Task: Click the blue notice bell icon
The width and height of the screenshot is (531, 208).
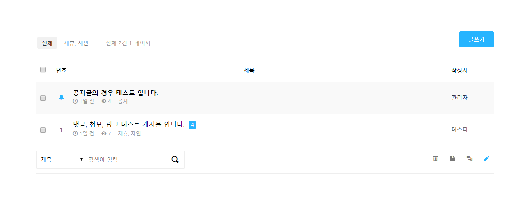Action: point(61,98)
